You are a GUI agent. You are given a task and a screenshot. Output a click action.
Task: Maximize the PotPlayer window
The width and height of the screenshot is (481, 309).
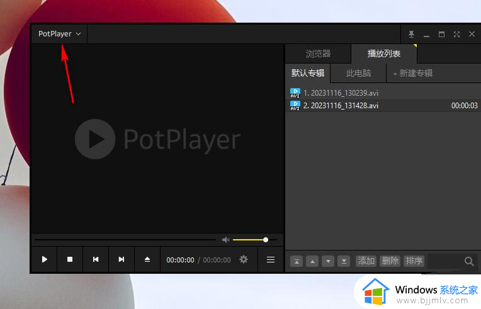pyautogui.click(x=441, y=35)
